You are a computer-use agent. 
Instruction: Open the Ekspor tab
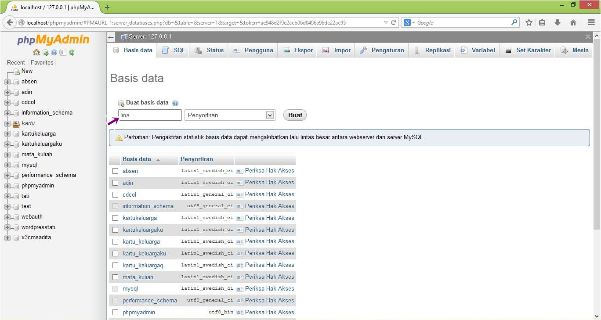(x=298, y=50)
